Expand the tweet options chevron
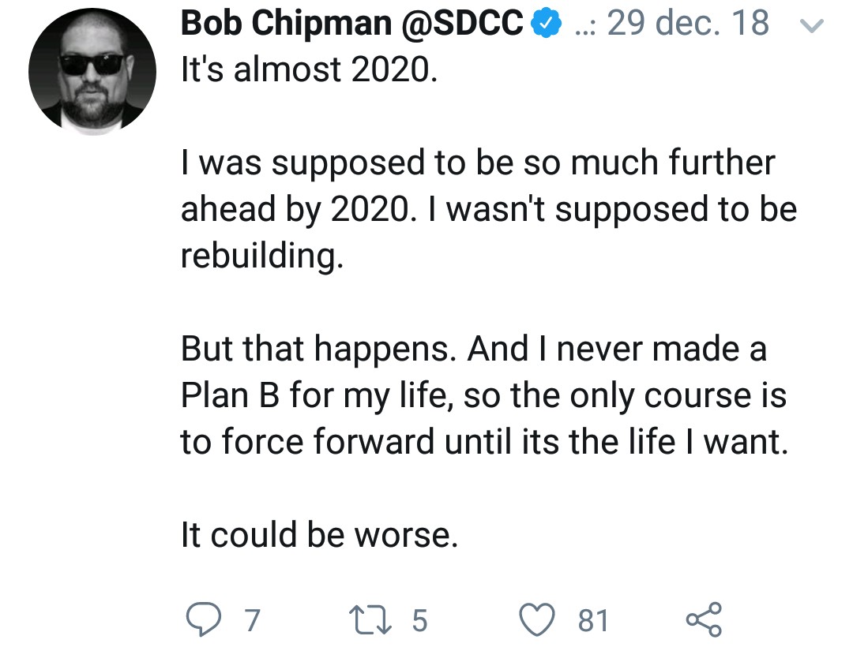Viewport: 853px width, 647px height. point(812,25)
